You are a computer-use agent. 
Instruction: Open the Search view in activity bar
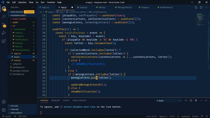[x=4, y=16]
